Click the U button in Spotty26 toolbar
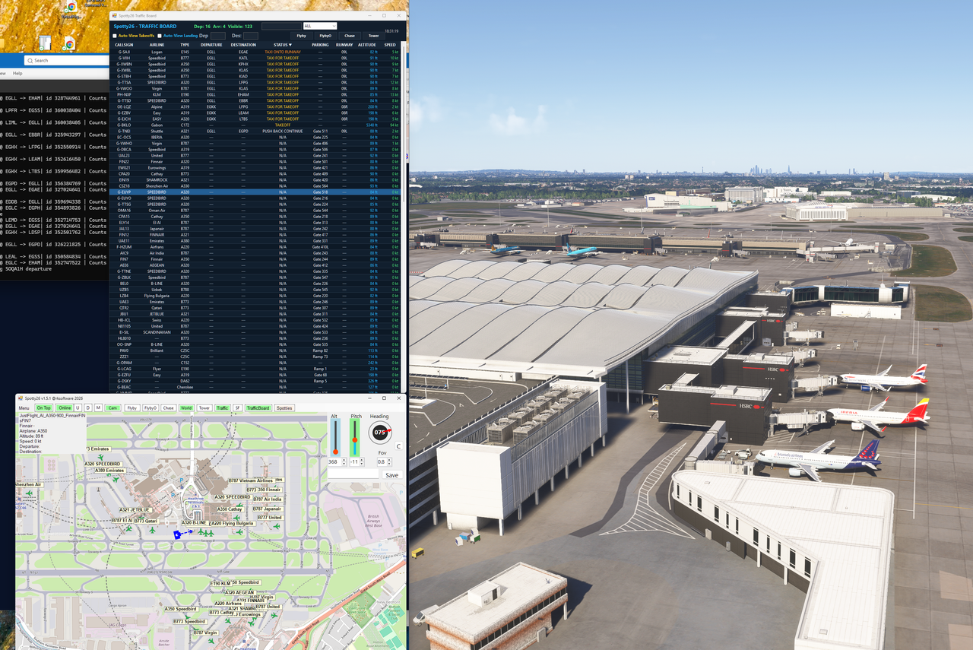This screenshot has width=973, height=650. 78,408
